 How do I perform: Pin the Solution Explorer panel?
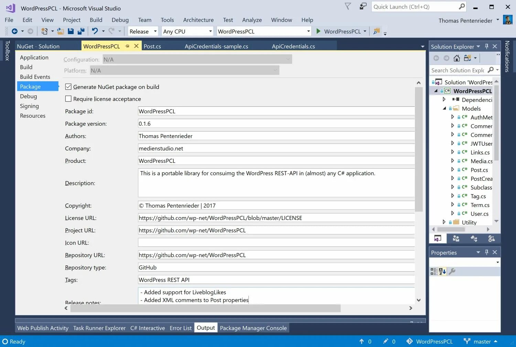click(x=486, y=46)
